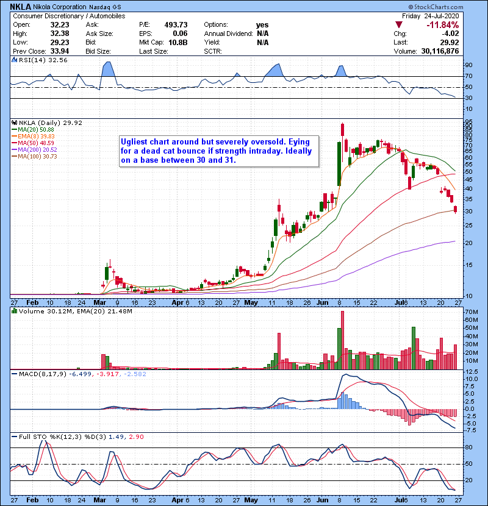Click the stochastic %D value 2.90
Image resolution: width=488 pixels, height=506 pixels.
[136, 437]
